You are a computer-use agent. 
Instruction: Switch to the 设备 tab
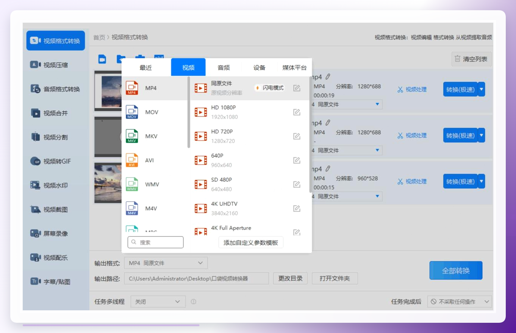click(259, 67)
